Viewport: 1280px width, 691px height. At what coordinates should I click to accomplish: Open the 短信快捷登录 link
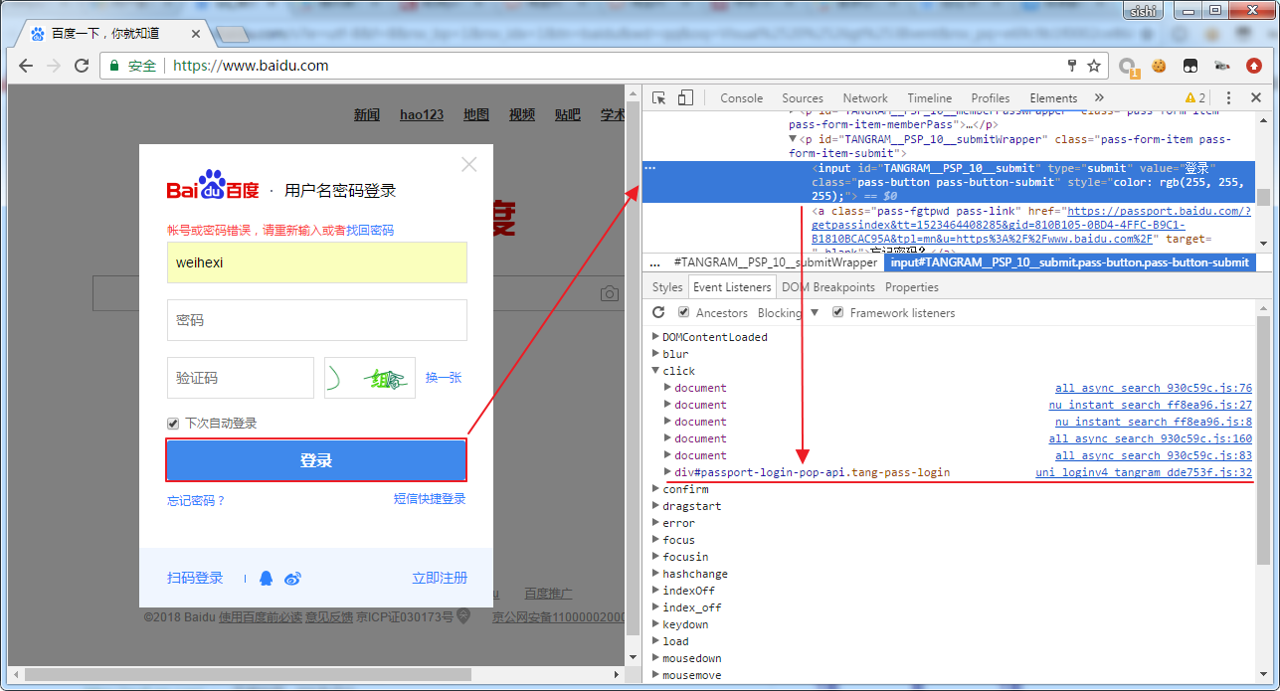(430, 498)
